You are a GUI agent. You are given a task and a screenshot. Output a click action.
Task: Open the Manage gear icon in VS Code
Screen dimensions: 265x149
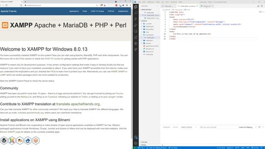point(136,143)
